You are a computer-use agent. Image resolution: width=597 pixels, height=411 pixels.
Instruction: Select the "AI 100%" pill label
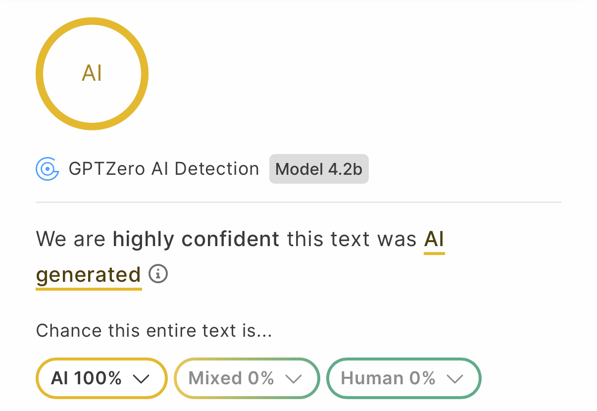click(87, 378)
